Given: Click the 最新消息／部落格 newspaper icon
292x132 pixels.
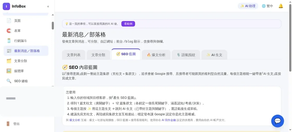Looking at the screenshot, I should point(9,51).
